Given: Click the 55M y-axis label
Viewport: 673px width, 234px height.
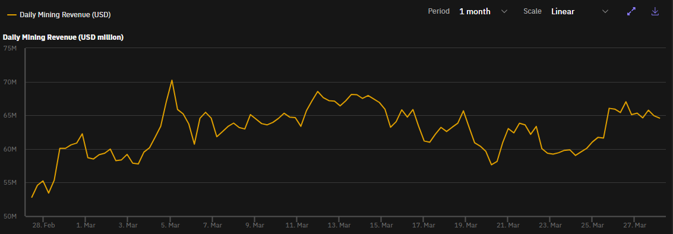Looking at the screenshot, I should (10, 182).
